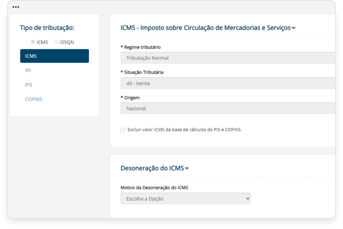
Task: Open the three-dot menu at top left
Action: (x=16, y=6)
